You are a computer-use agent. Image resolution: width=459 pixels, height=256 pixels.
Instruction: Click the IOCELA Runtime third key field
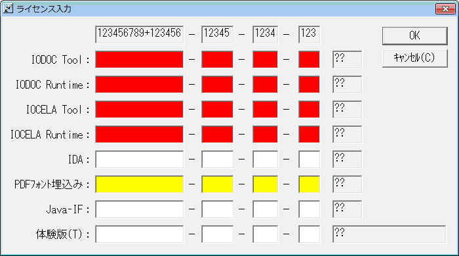click(265, 134)
